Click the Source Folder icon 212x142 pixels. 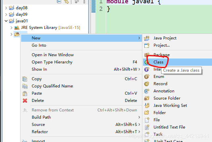point(147,98)
